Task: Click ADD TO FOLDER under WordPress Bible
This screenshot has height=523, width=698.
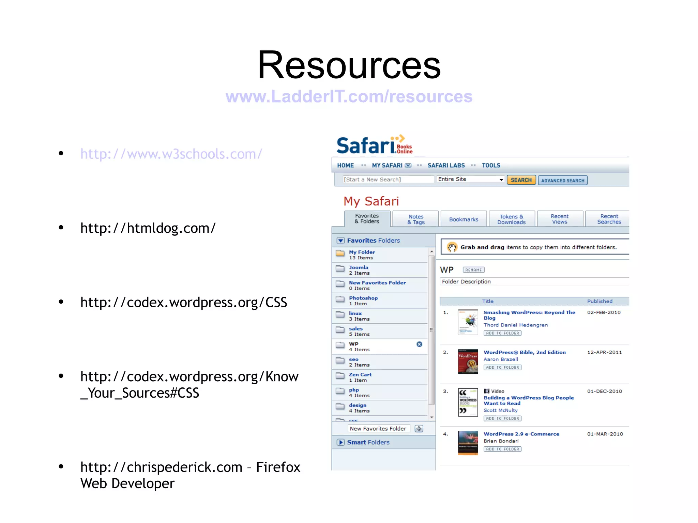Action: tap(502, 367)
